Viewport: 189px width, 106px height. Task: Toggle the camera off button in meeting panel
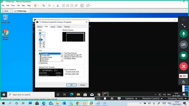(x=183, y=44)
